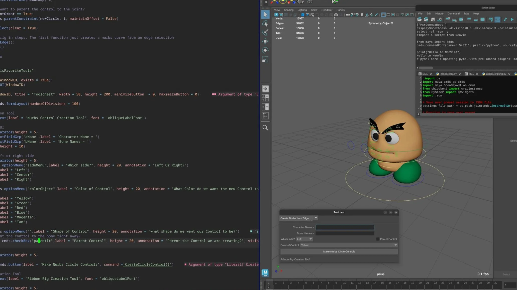517x290 pixels.
Task: Click the Script Editor history horizontal scrollbar
Action: [426, 68]
